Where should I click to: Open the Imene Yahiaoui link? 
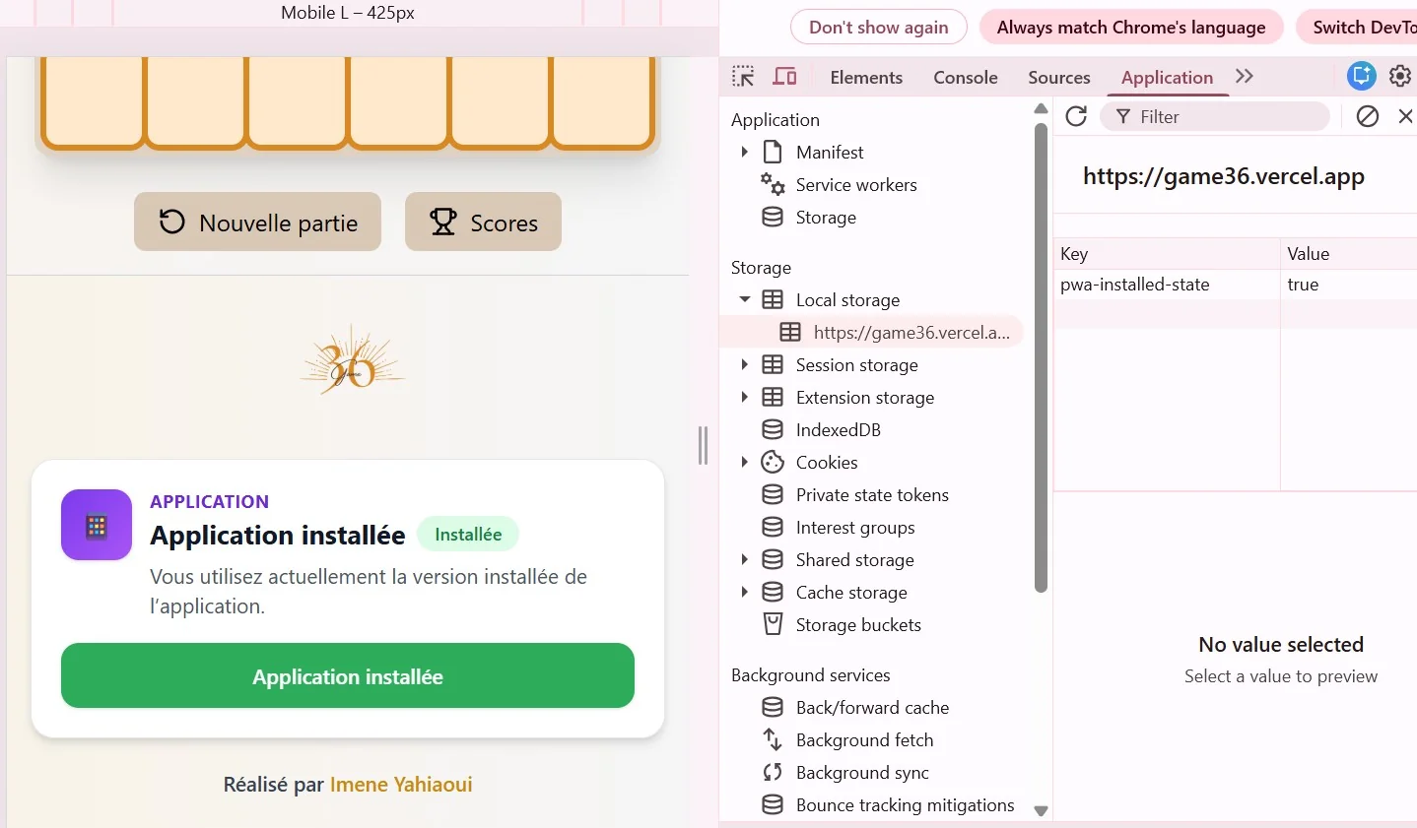[401, 784]
